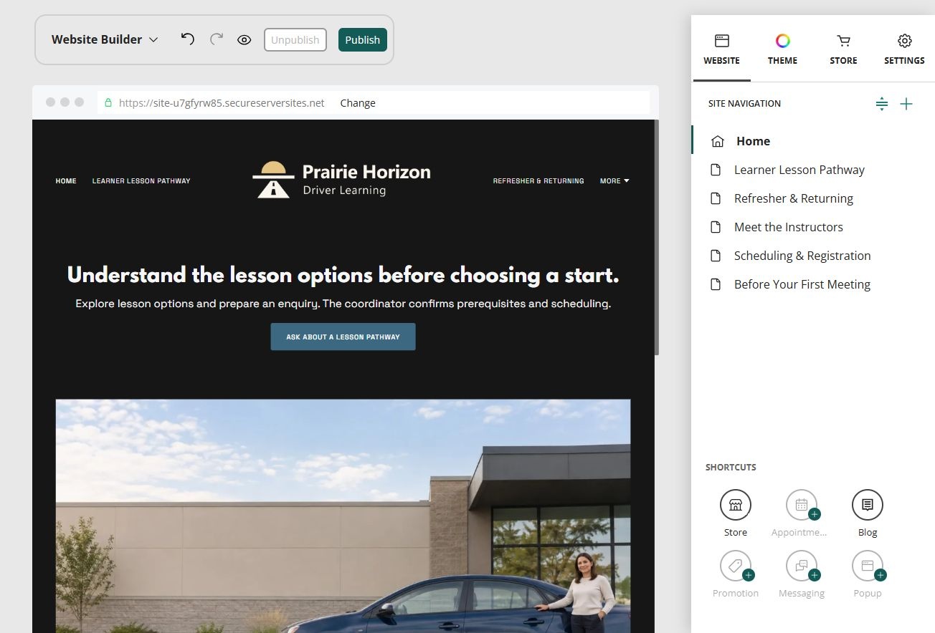Reorder site navigation pages icon
This screenshot has width=935, height=633.
882,104
